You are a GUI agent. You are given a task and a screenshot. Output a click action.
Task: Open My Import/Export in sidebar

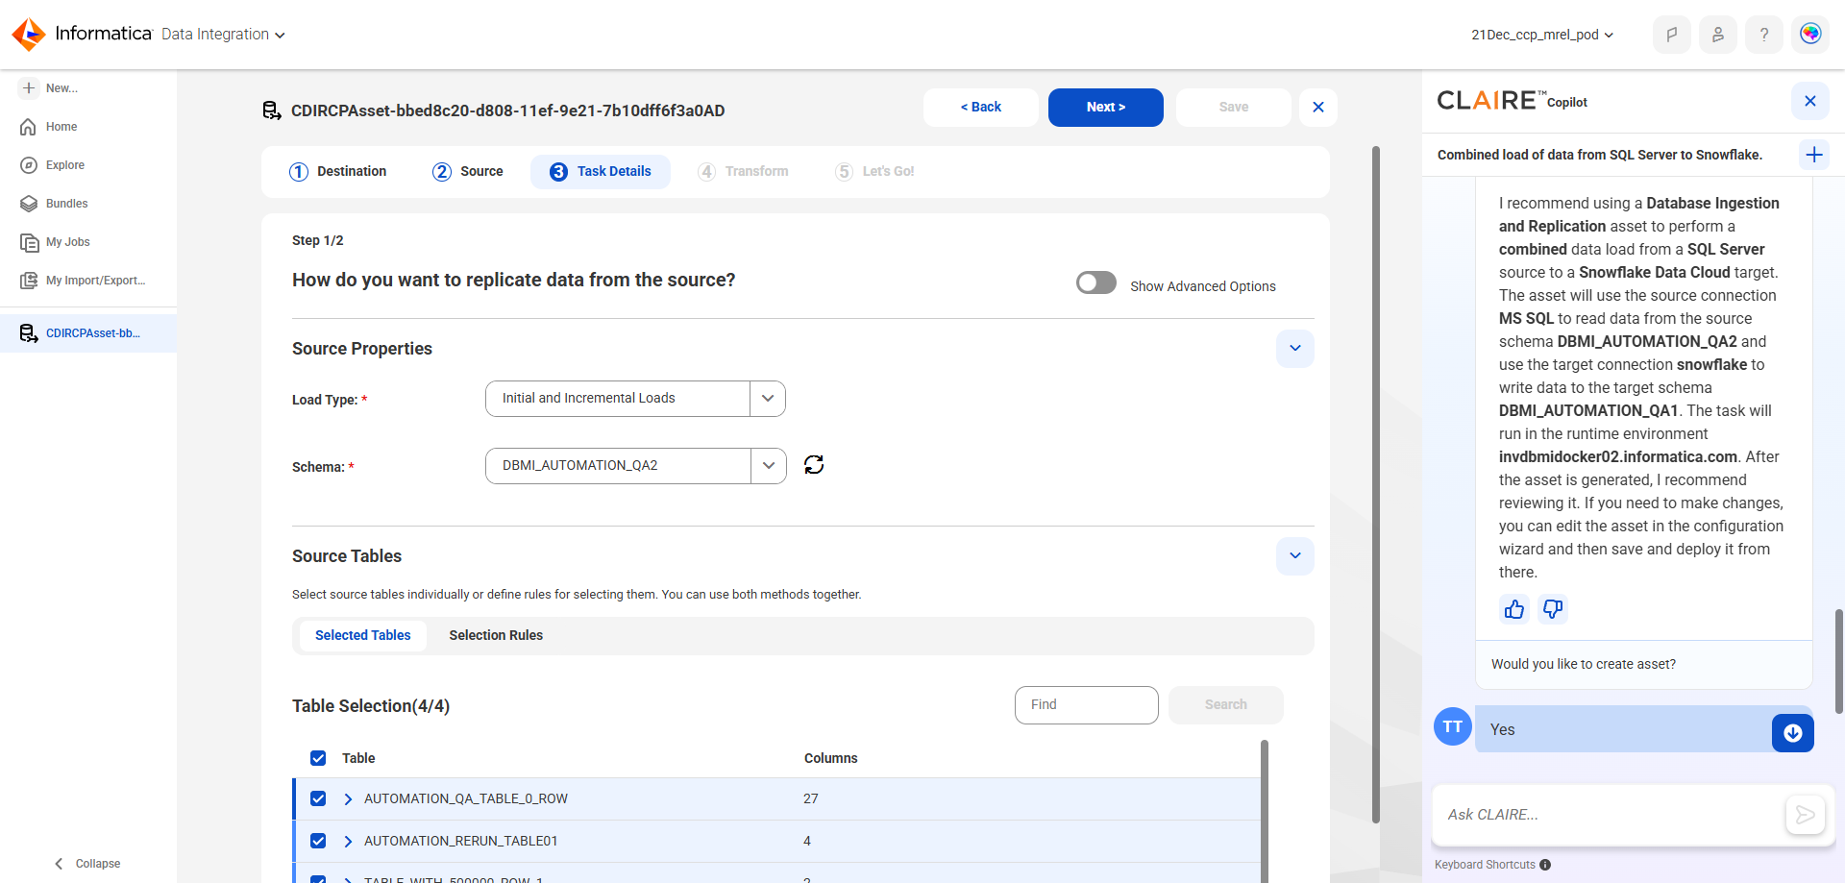[95, 281]
